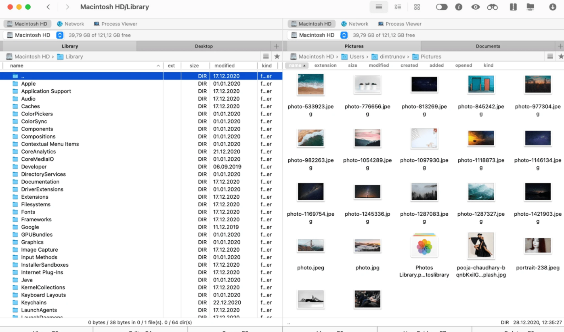The height and width of the screenshot is (332, 564).
Task: Select the Caches folder row
Action: click(x=141, y=106)
